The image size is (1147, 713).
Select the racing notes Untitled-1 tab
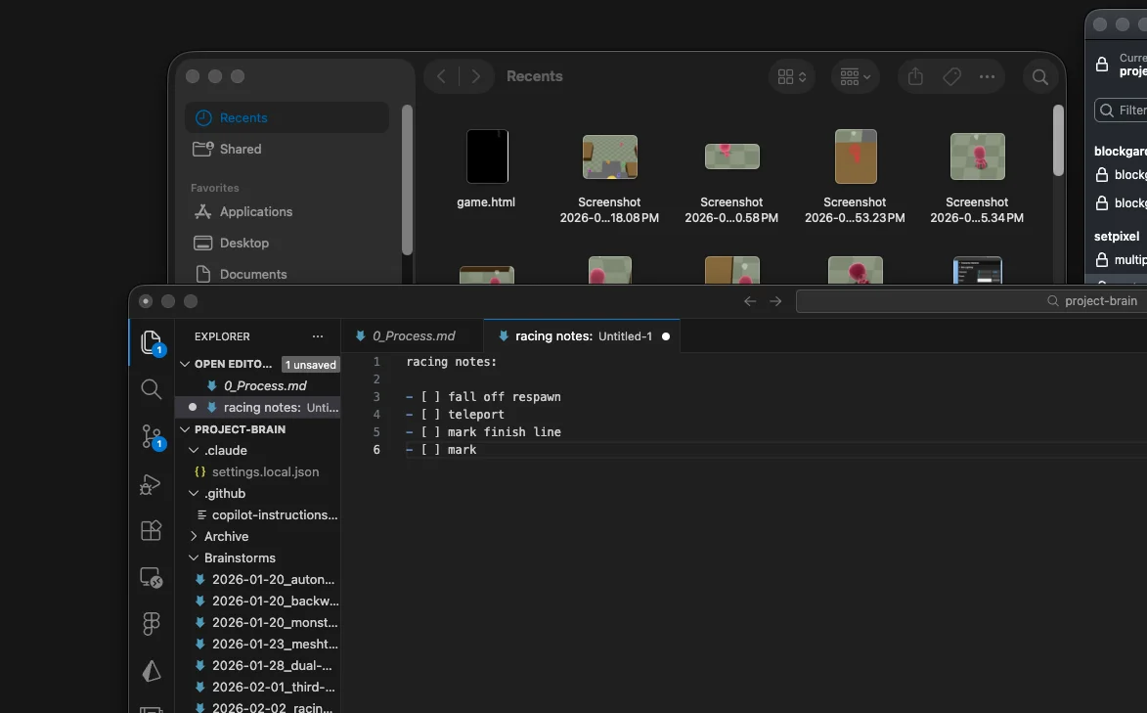tap(582, 335)
